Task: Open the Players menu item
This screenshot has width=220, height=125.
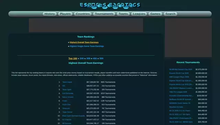Action: click(x=65, y=14)
